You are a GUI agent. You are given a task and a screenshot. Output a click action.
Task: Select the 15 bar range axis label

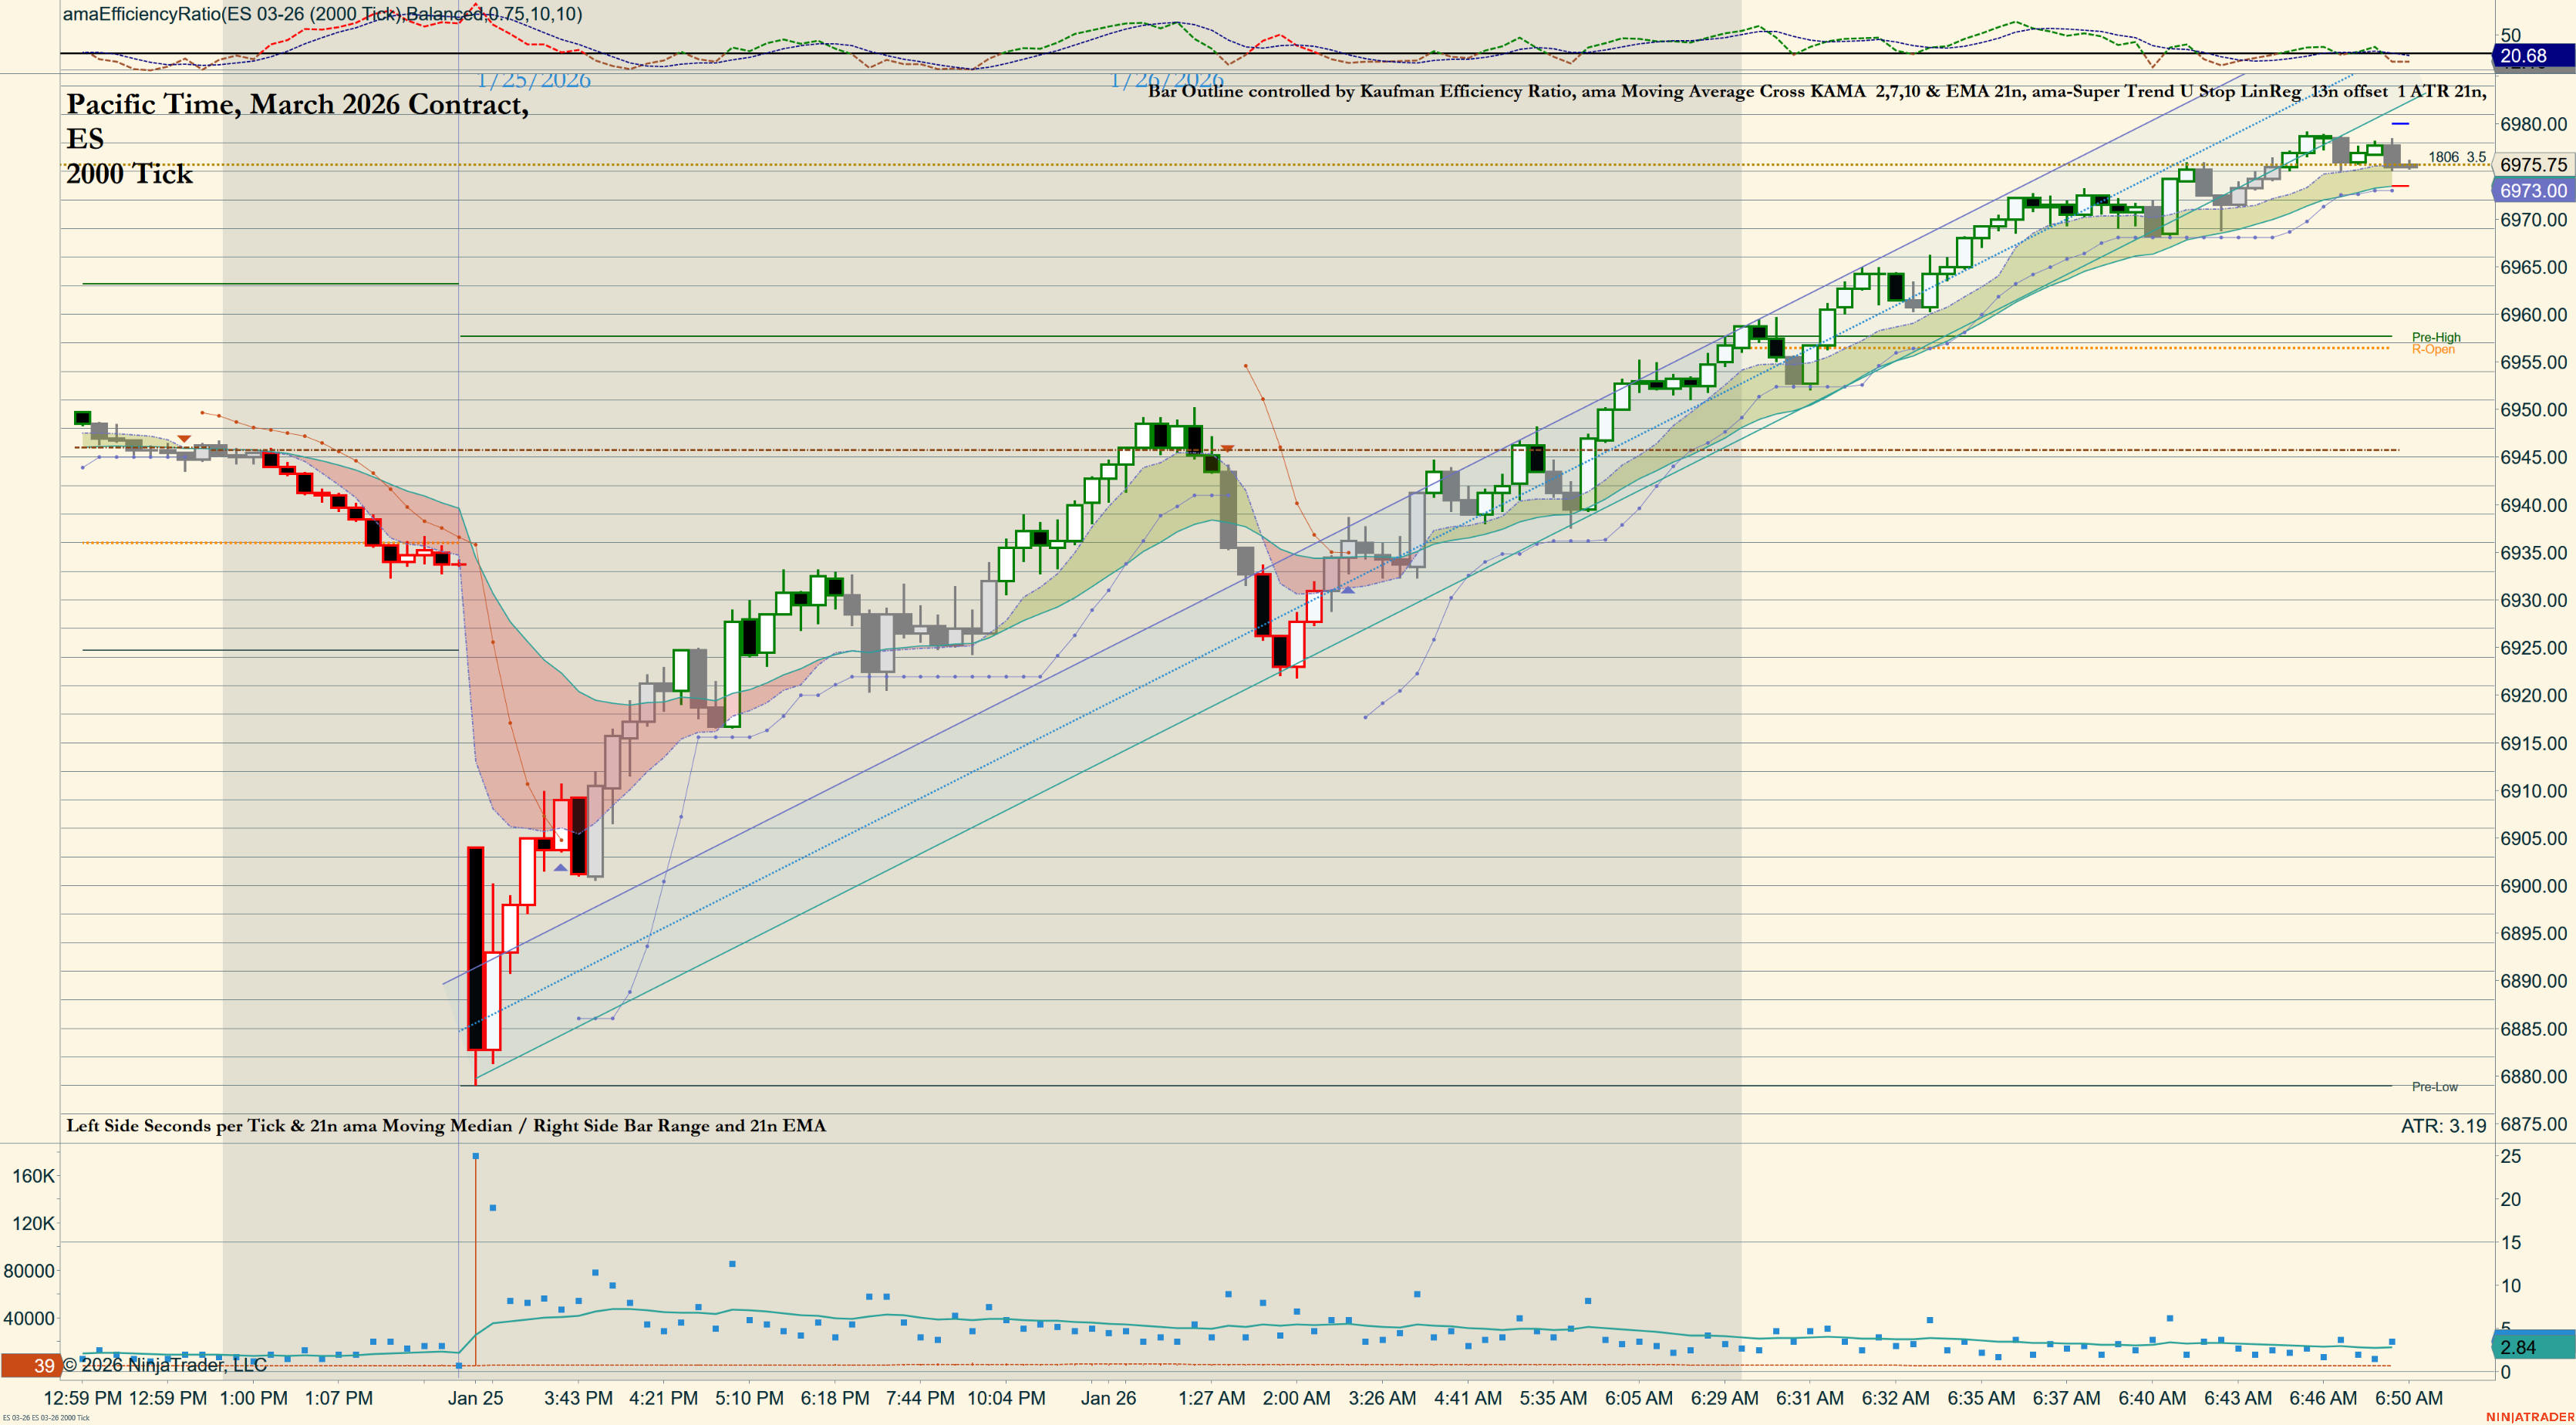tap(2510, 1243)
